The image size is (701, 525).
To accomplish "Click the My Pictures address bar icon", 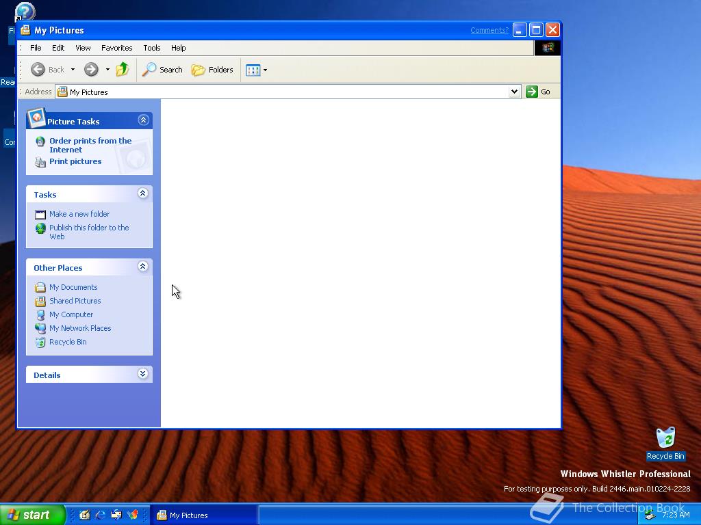I will (x=62, y=92).
